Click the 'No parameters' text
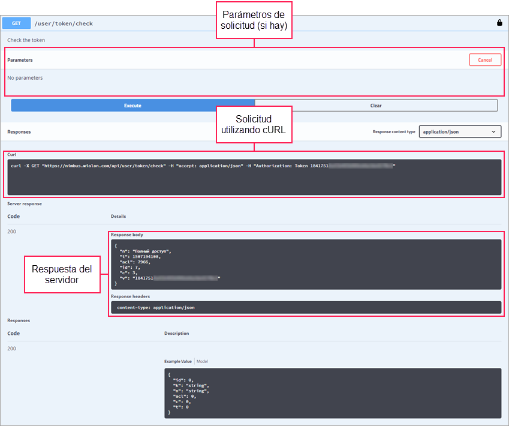Image resolution: width=509 pixels, height=426 pixels. pyautogui.click(x=25, y=77)
